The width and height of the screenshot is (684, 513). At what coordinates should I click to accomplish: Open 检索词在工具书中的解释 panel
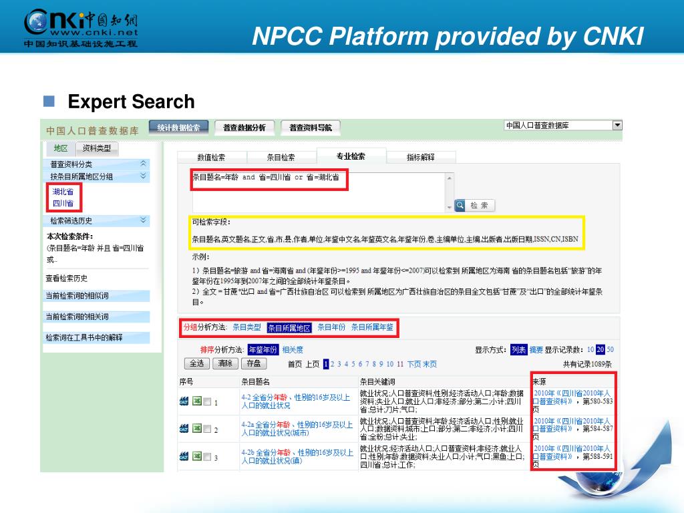pos(96,337)
